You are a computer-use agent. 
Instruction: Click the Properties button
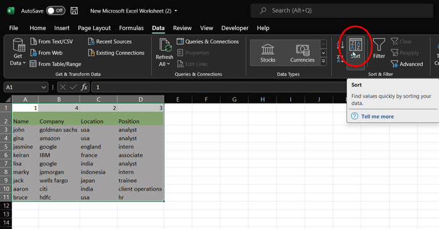click(193, 53)
